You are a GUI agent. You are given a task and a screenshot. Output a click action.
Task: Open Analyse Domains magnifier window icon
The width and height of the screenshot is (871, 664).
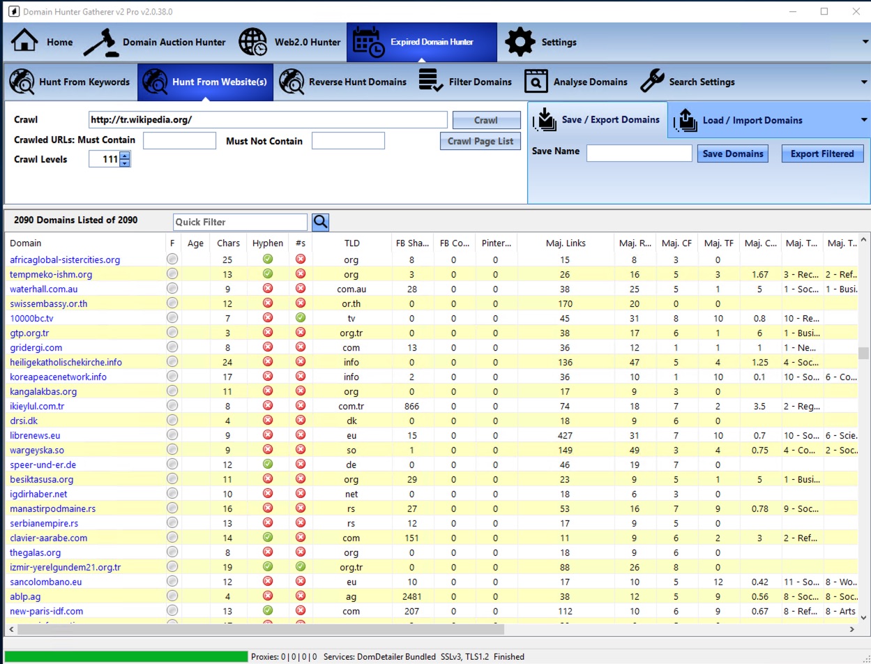(536, 82)
